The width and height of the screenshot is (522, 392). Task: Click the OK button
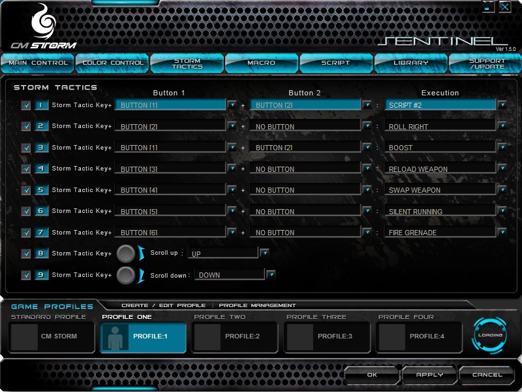[x=372, y=375]
